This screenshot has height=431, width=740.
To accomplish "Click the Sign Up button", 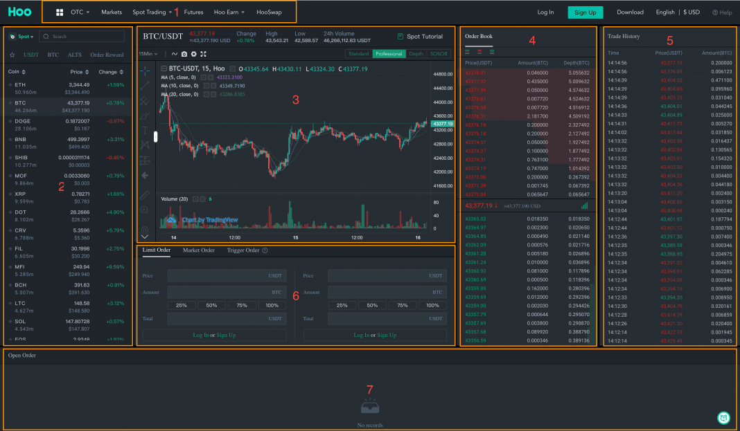I will (x=585, y=12).
